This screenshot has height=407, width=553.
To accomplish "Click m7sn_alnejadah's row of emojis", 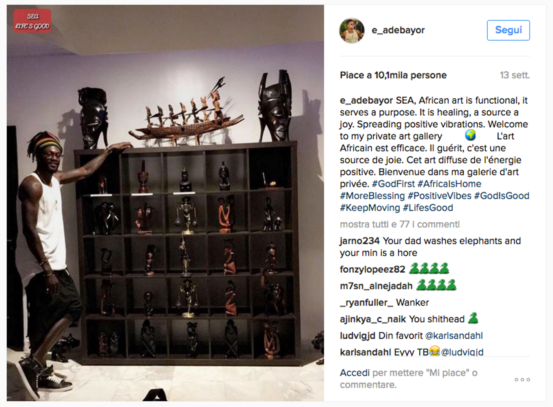I will pyautogui.click(x=436, y=285).
